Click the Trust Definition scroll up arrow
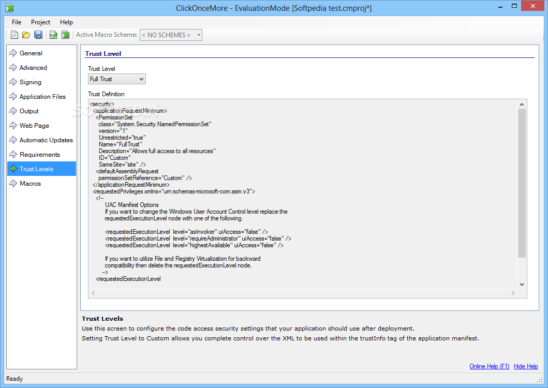This screenshot has width=548, height=388. (522, 105)
